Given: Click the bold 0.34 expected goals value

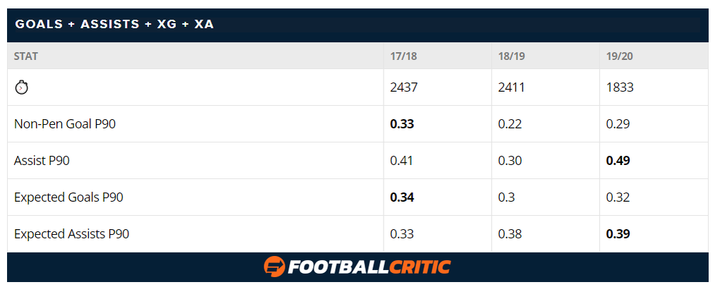Looking at the screenshot, I should (402, 197).
